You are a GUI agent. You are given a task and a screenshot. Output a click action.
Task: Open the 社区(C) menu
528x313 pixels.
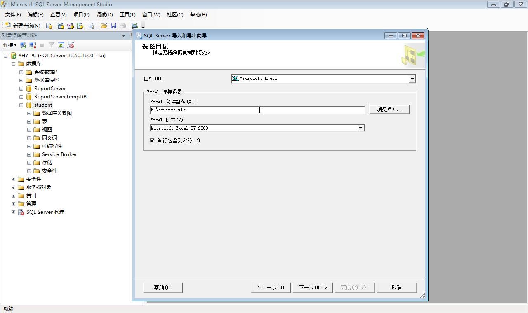point(175,14)
